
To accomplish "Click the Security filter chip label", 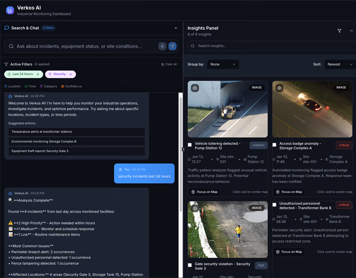I will [x=59, y=74].
